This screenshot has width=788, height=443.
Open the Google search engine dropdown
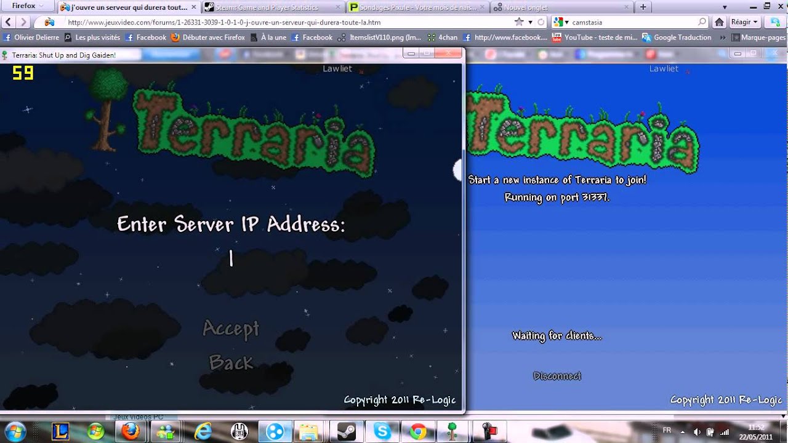point(561,22)
